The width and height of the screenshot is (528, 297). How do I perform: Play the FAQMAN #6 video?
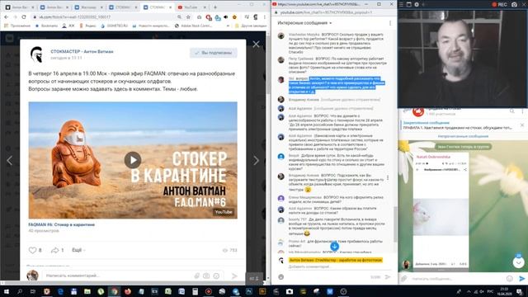pos(133,160)
